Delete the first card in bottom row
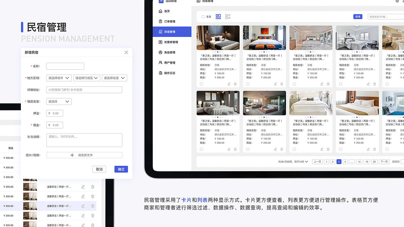Image resolution: width=404 pixels, height=227 pixels. (x=235, y=149)
